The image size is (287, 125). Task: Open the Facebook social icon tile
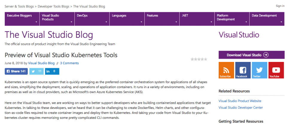(x=243, y=70)
